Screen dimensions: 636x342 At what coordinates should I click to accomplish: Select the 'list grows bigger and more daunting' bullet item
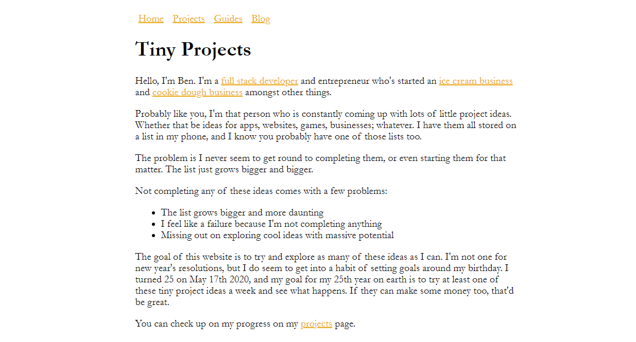click(242, 213)
